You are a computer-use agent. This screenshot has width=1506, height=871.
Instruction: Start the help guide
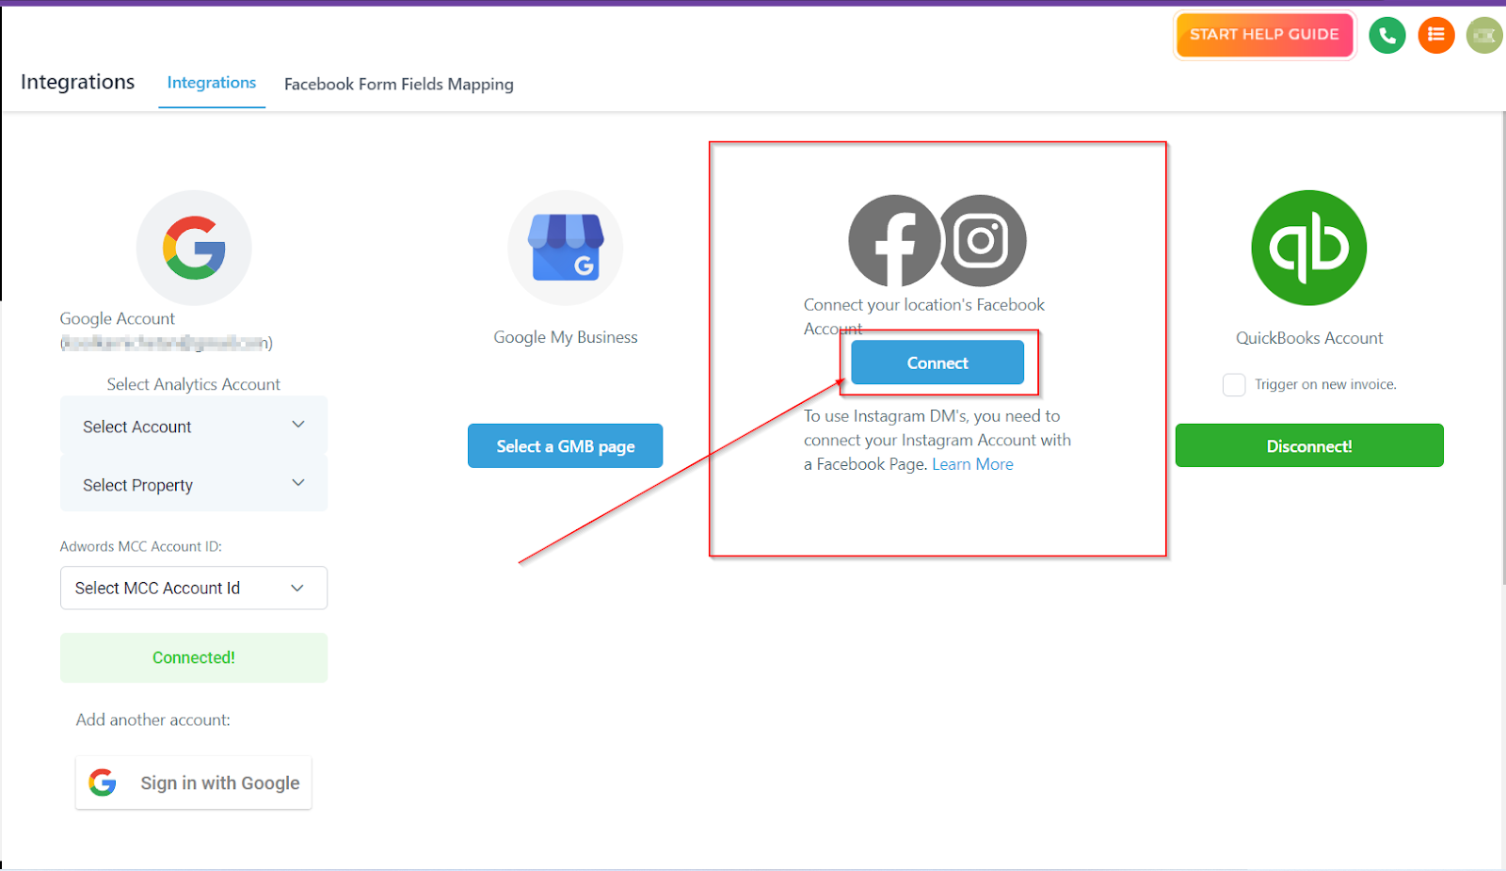pyautogui.click(x=1264, y=35)
